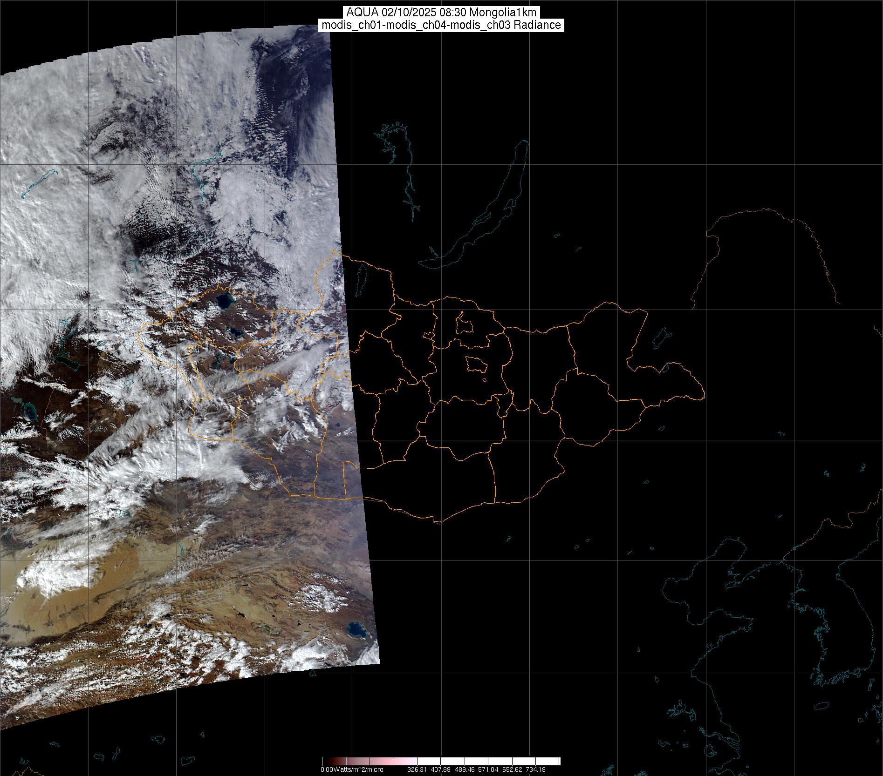The image size is (883, 776).
Task: Click the radiance color scale bar
Action: click(x=441, y=762)
